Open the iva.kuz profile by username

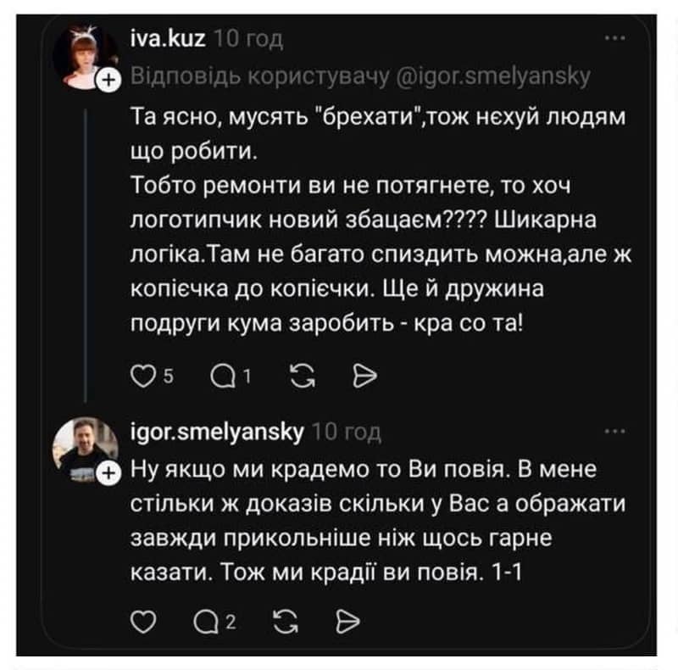168,37
